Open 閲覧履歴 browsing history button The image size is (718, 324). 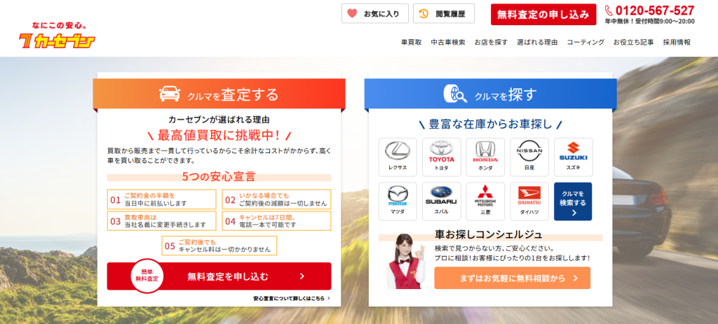[444, 13]
